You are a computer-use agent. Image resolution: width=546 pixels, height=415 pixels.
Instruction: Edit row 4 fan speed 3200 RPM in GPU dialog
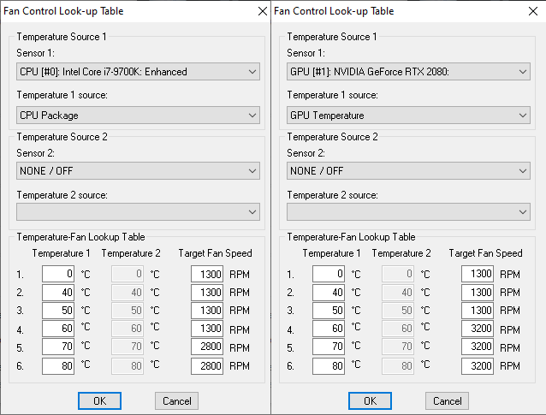(478, 329)
